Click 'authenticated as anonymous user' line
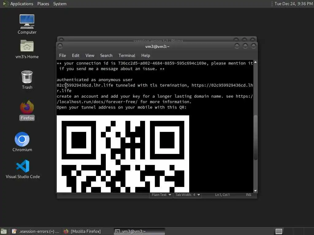 click(x=94, y=80)
